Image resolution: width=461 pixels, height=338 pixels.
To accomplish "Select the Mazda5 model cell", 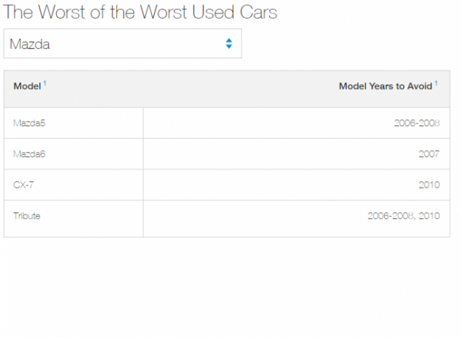I will tap(30, 124).
